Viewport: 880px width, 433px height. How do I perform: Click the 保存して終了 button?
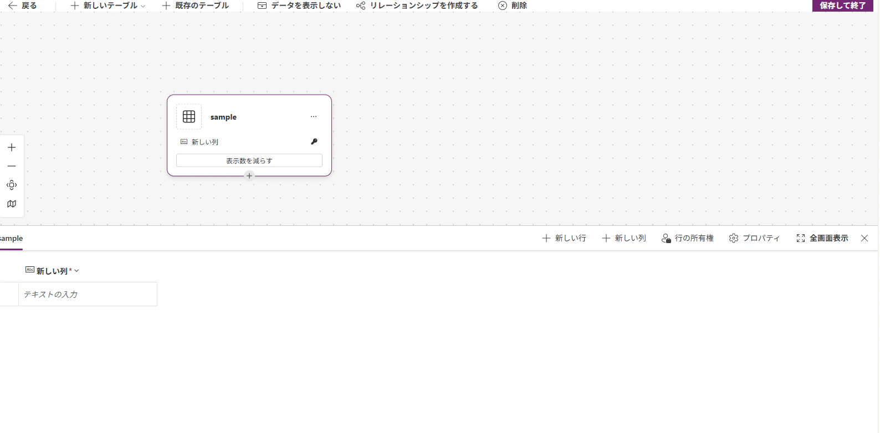(x=842, y=6)
